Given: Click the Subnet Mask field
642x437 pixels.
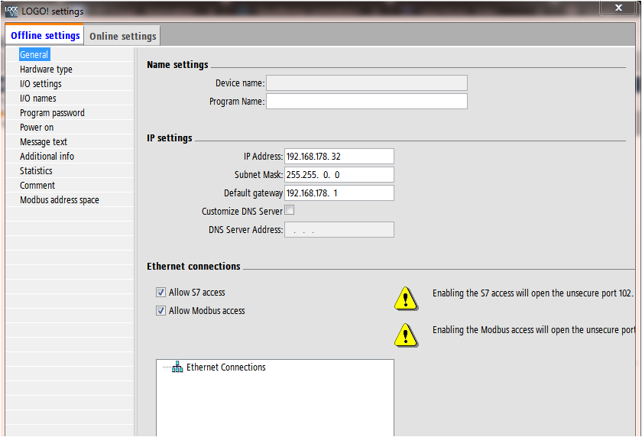Looking at the screenshot, I should [339, 175].
